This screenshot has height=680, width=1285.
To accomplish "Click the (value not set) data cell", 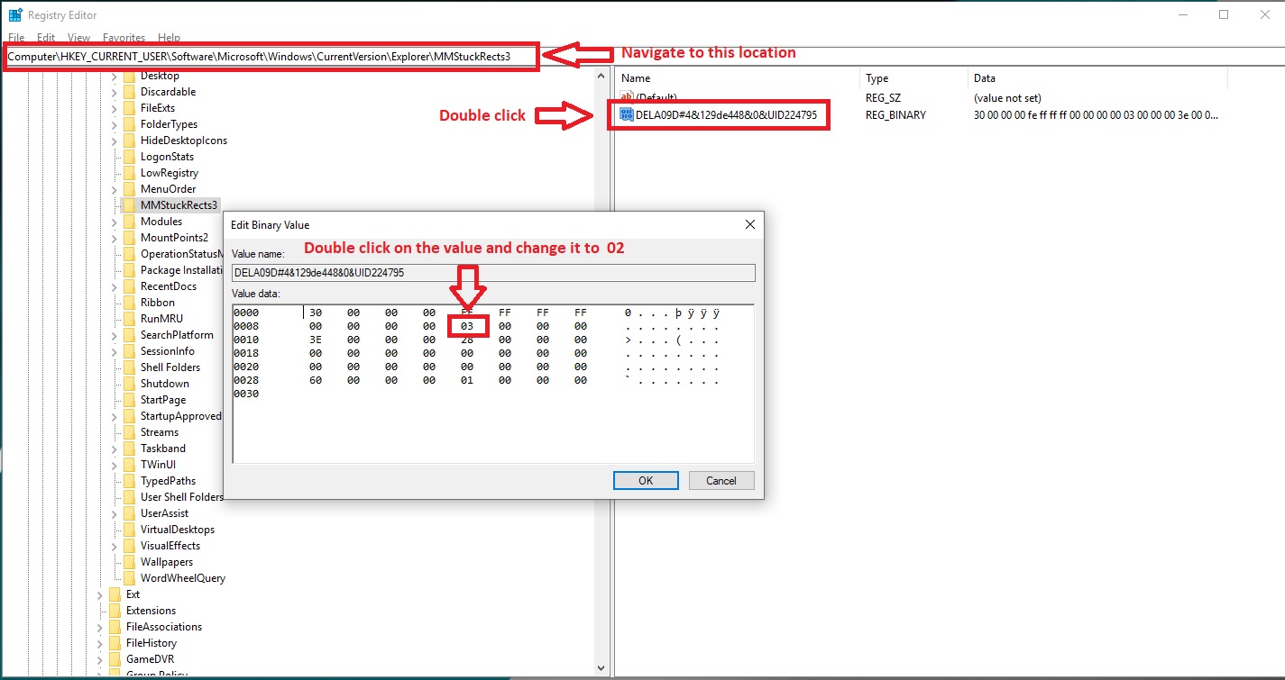I will tap(1008, 97).
